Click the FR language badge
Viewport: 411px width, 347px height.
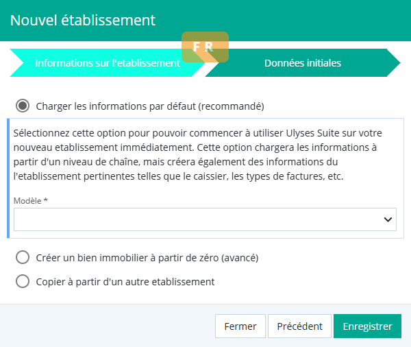pos(205,47)
